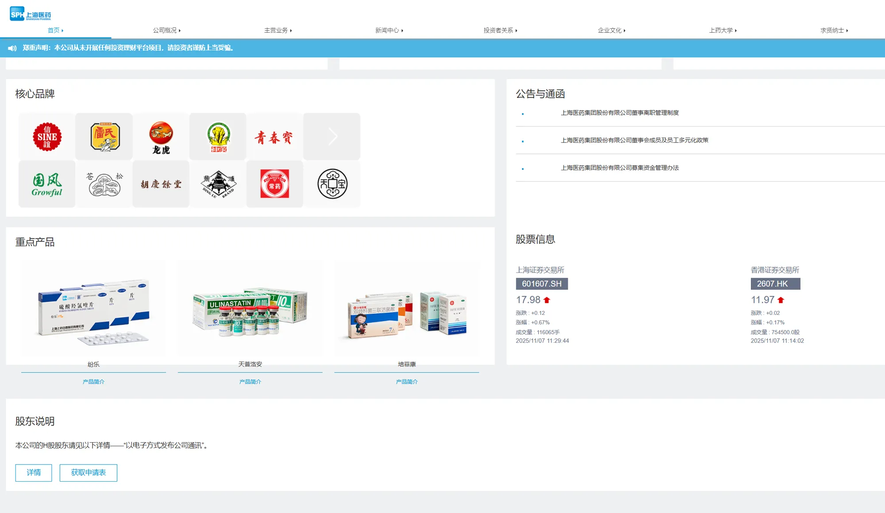This screenshot has height=513, width=885.
Task: Open the Ding Lu brand logo
Action: (x=218, y=184)
